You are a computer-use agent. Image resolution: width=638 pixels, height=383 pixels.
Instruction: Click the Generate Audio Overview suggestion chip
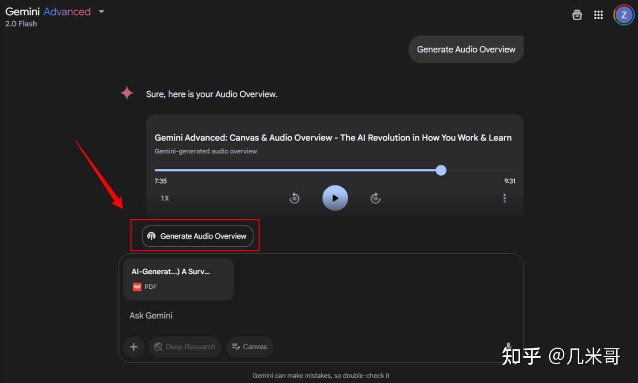pyautogui.click(x=197, y=236)
